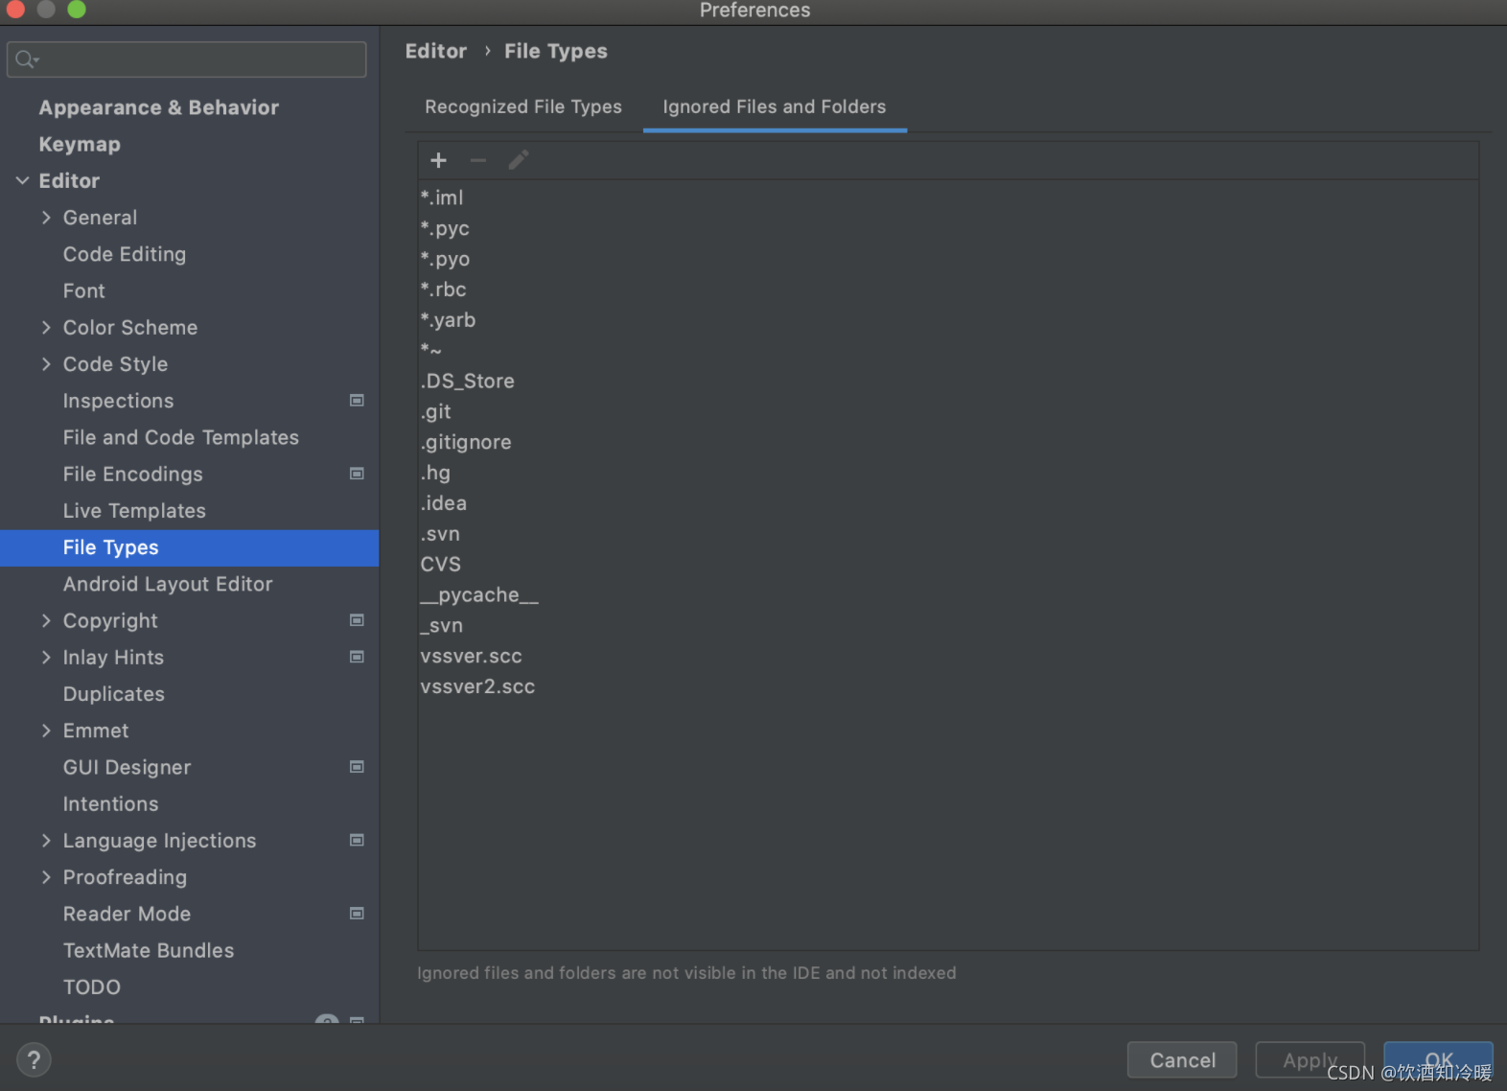Viewport: 1507px width, 1091px height.
Task: Click the edit pencil icon
Action: click(x=518, y=160)
